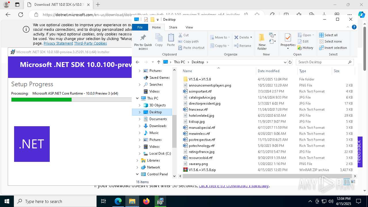Open the Copilot icon in Edge

pos(361,15)
